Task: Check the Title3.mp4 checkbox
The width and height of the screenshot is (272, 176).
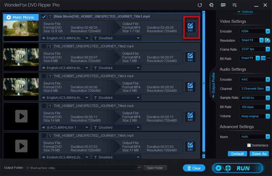Action: [x=44, y=76]
